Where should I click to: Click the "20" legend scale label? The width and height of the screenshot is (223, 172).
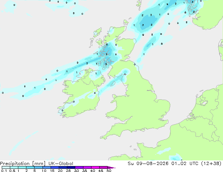tap(60, 171)
